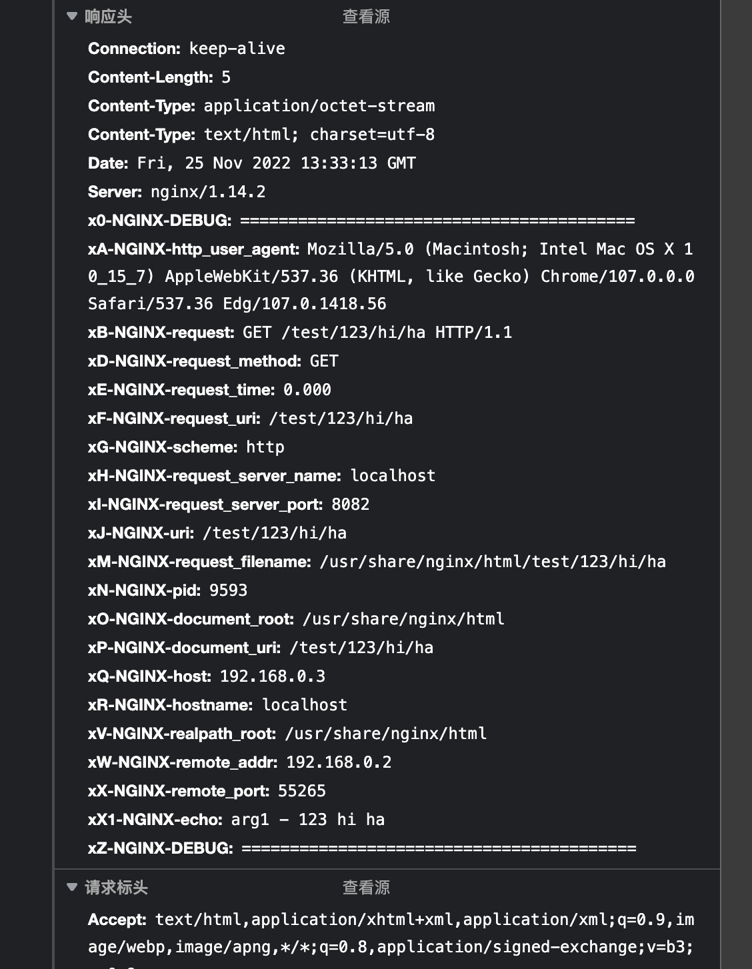Click the text/html charset=utf-8 value
Screen dimensions: 752x969
(319, 135)
